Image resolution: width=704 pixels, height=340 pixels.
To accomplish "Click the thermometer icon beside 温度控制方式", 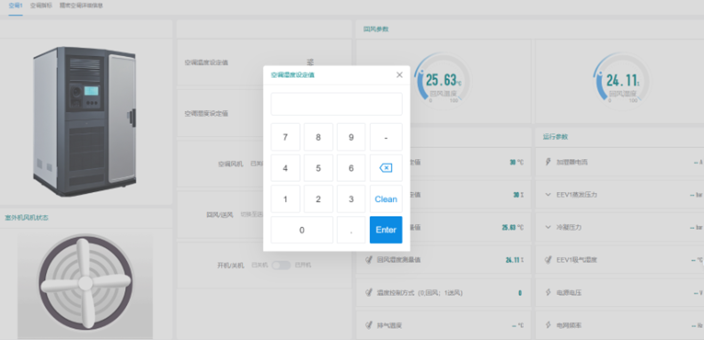I will click(x=369, y=293).
